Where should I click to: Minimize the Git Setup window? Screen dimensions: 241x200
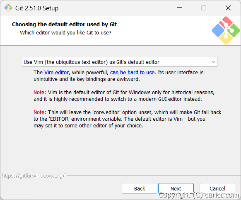(180, 8)
